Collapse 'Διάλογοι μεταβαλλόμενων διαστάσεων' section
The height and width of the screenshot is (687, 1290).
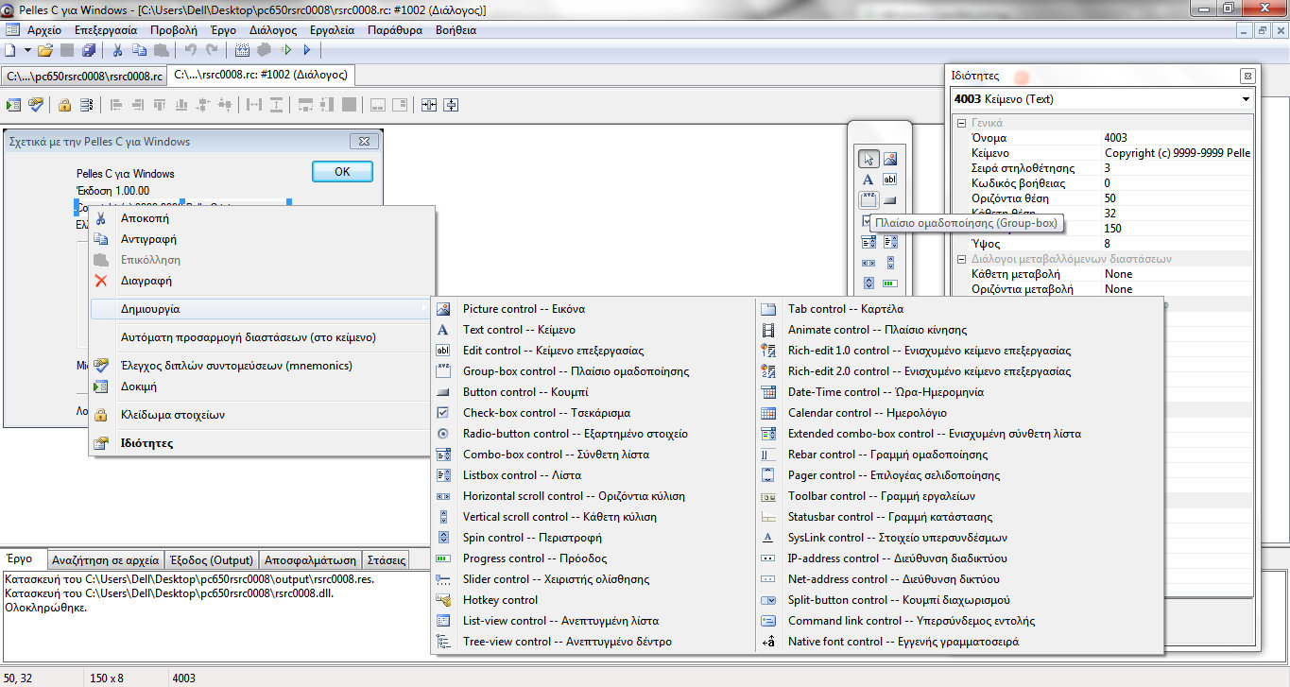[961, 259]
